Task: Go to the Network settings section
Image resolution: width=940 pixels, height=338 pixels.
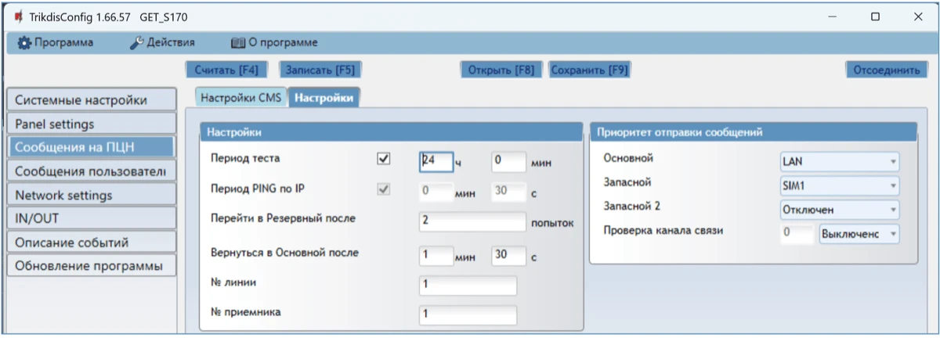Action: point(91,195)
